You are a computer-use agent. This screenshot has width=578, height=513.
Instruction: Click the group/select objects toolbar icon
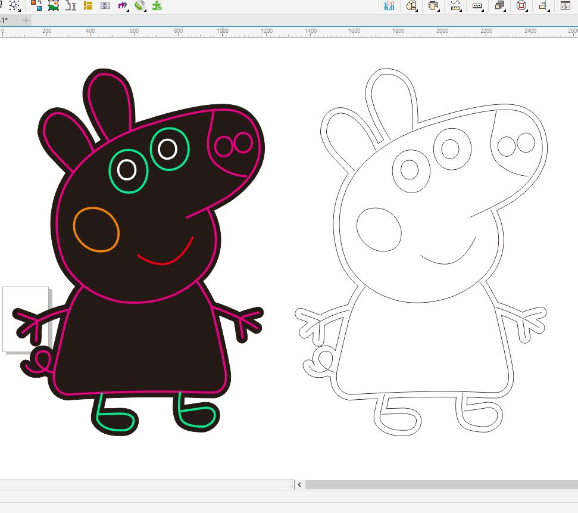click(x=14, y=5)
